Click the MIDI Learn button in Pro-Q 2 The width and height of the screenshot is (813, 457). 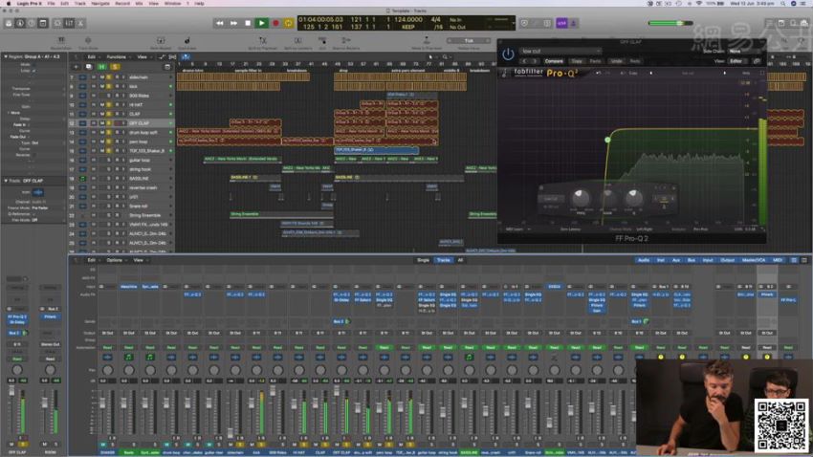(515, 229)
